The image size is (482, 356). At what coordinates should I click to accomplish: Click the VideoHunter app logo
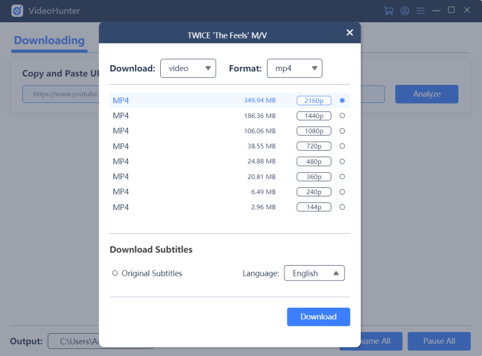pos(17,11)
